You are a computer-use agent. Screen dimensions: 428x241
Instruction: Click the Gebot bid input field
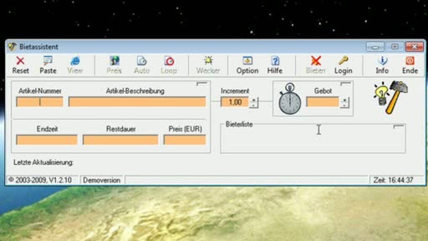click(322, 102)
